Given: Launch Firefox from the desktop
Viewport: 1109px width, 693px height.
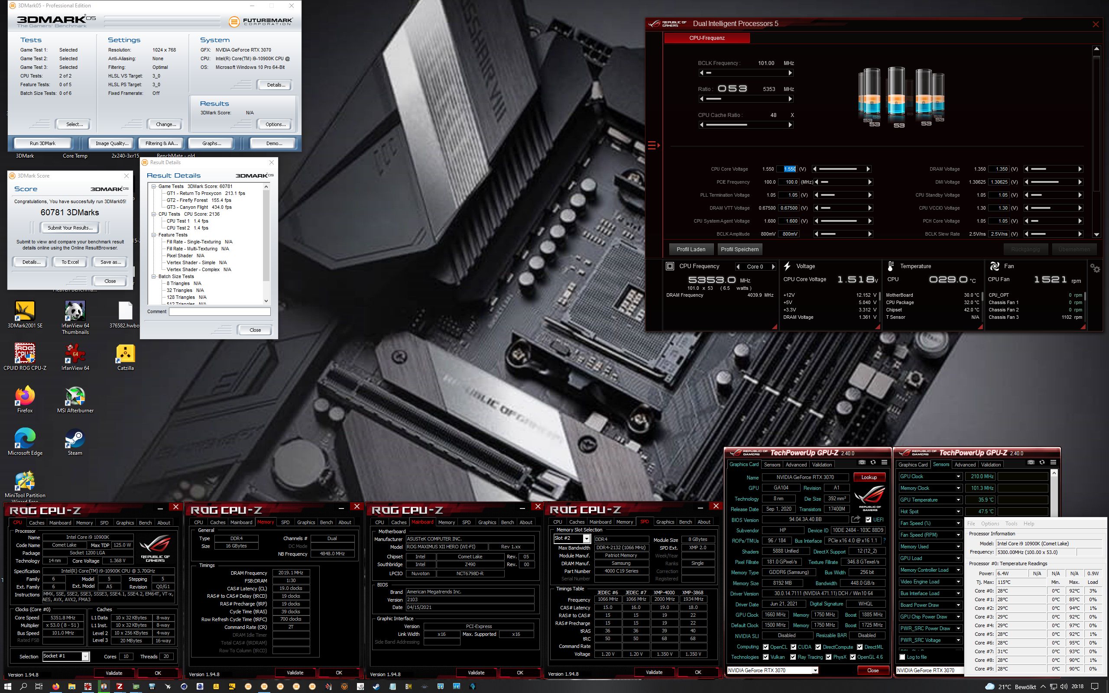Looking at the screenshot, I should tap(25, 399).
